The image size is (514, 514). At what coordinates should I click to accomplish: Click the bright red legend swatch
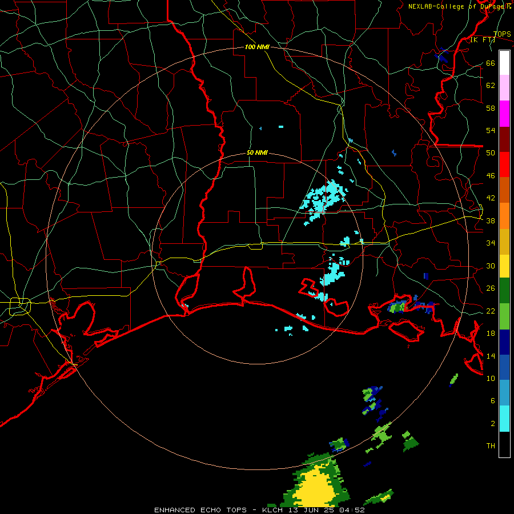point(504,164)
